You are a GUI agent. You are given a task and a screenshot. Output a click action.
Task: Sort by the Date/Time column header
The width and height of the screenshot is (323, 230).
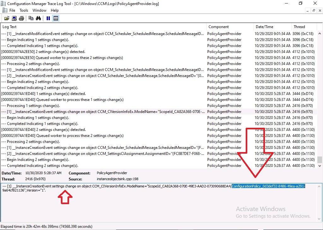tap(273, 27)
